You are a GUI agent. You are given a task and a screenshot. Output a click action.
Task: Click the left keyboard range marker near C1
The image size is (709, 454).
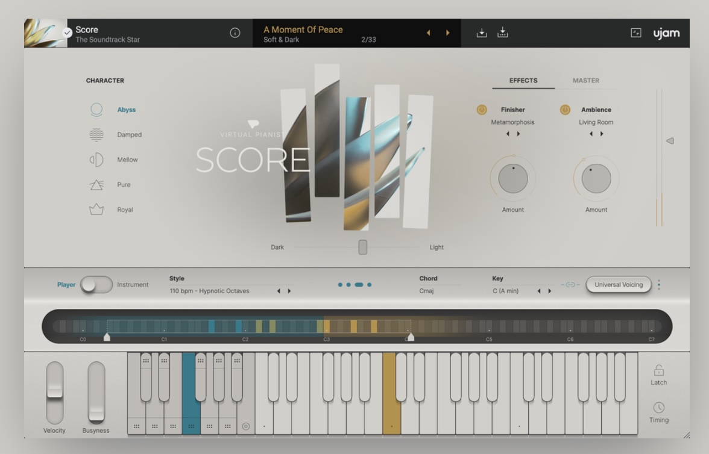107,337
